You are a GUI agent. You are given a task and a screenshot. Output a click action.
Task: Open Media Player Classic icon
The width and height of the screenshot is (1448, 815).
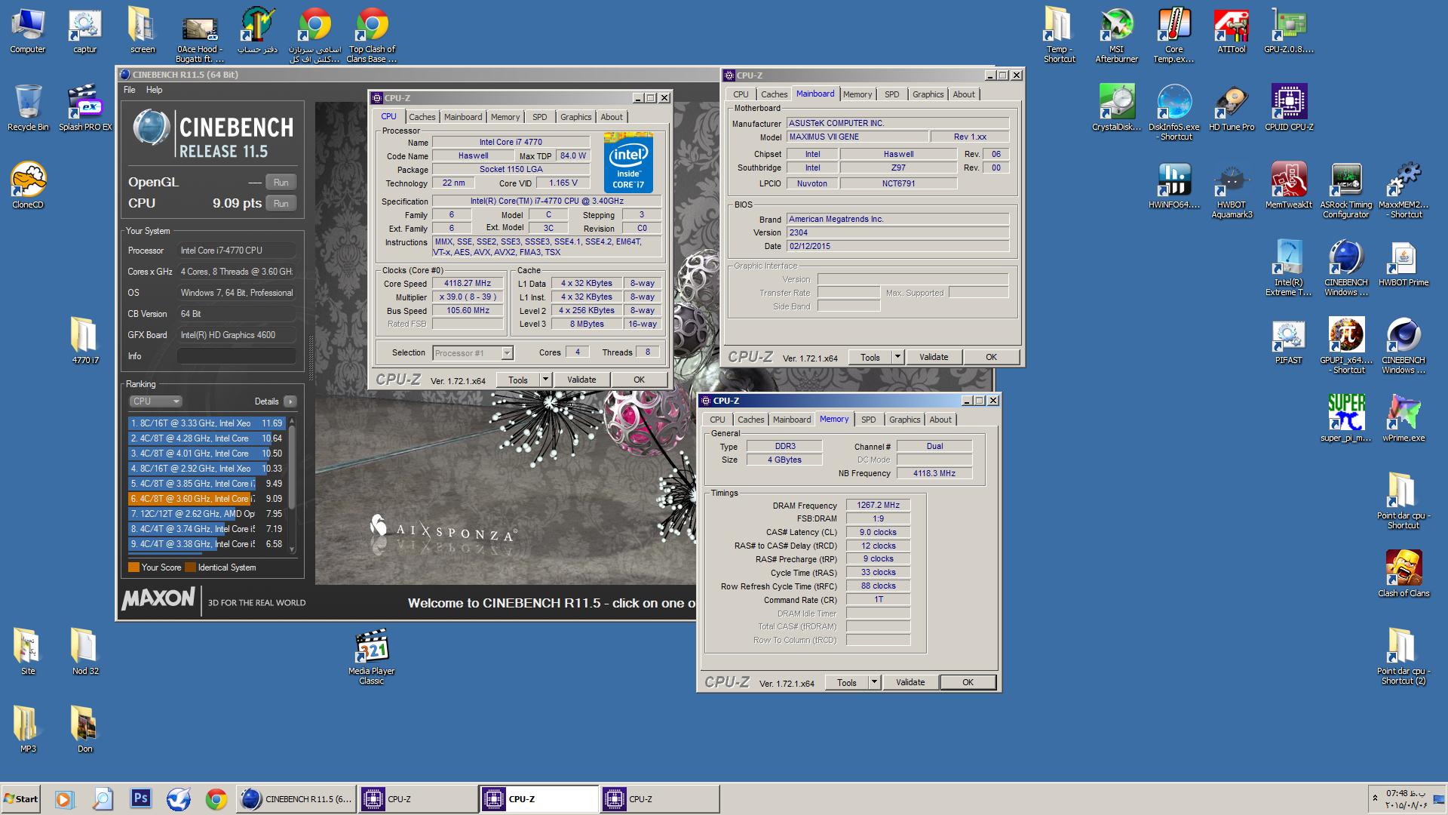(x=371, y=656)
